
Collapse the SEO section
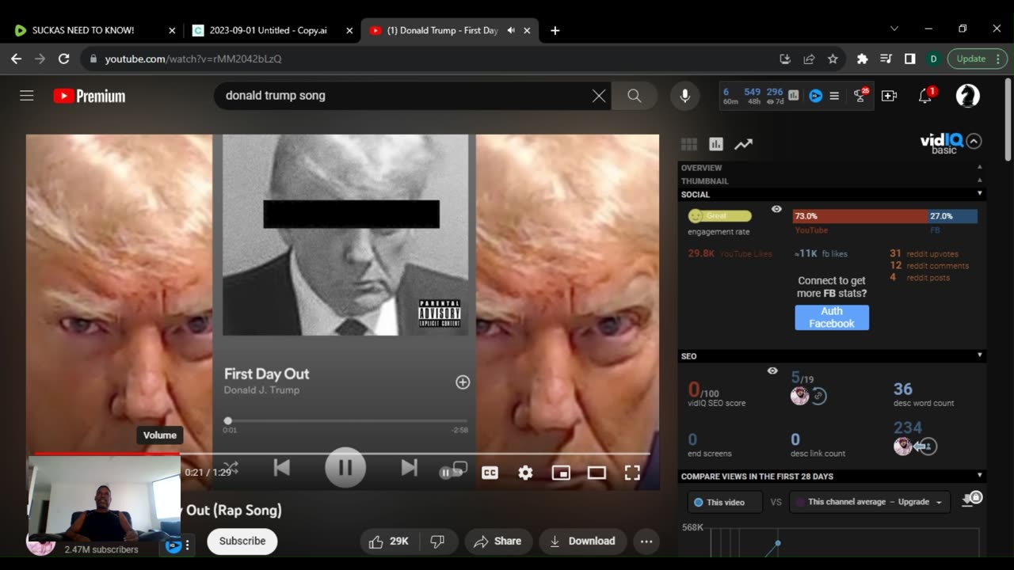click(x=832, y=356)
